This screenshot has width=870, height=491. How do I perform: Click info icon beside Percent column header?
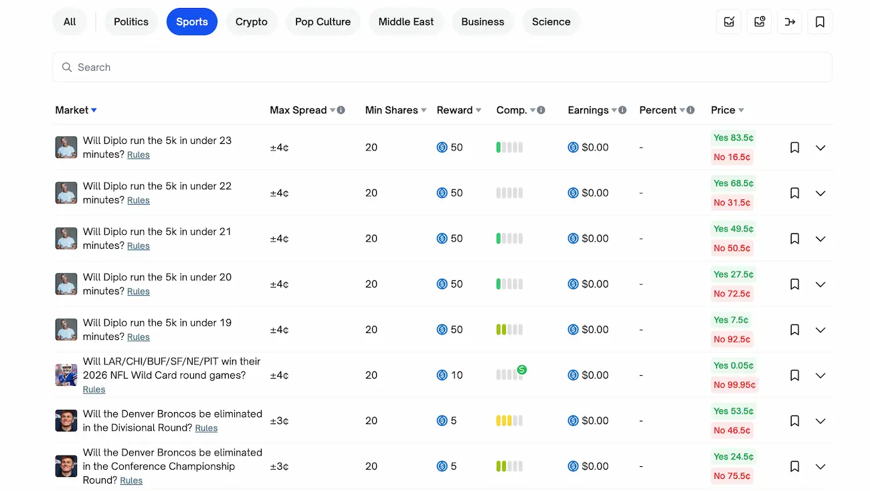(691, 110)
